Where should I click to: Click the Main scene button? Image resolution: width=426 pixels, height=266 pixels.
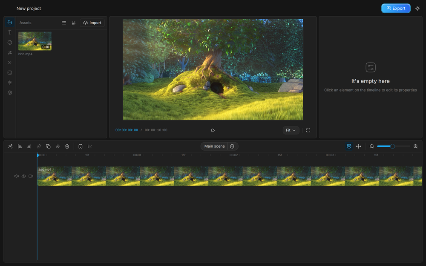(214, 146)
